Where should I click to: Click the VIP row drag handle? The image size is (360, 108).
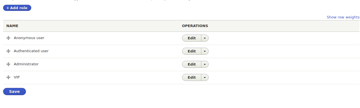tap(8, 77)
